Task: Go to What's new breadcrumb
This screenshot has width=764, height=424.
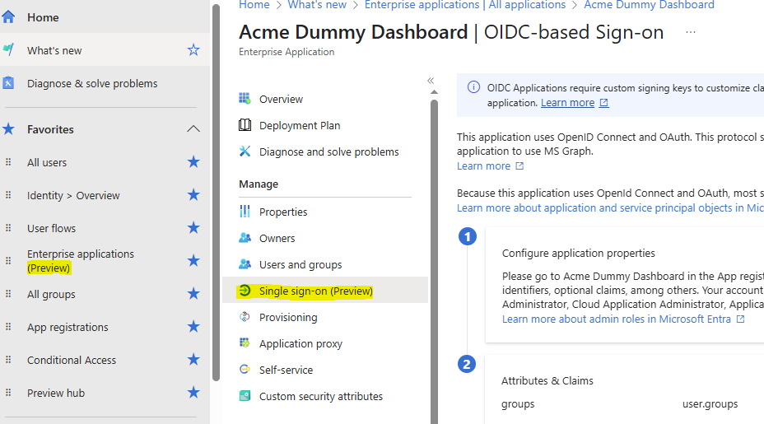Action: pyautogui.click(x=317, y=5)
